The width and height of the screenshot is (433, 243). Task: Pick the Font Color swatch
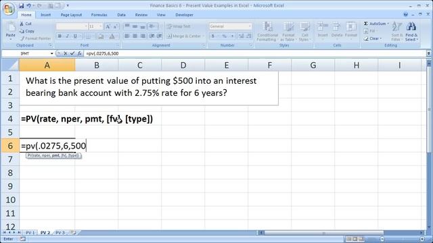[112, 36]
